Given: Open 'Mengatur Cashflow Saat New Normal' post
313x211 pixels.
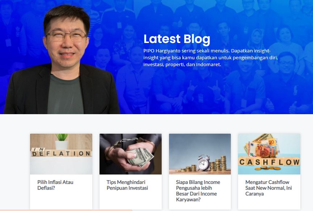Looking at the screenshot, I should [268, 188].
